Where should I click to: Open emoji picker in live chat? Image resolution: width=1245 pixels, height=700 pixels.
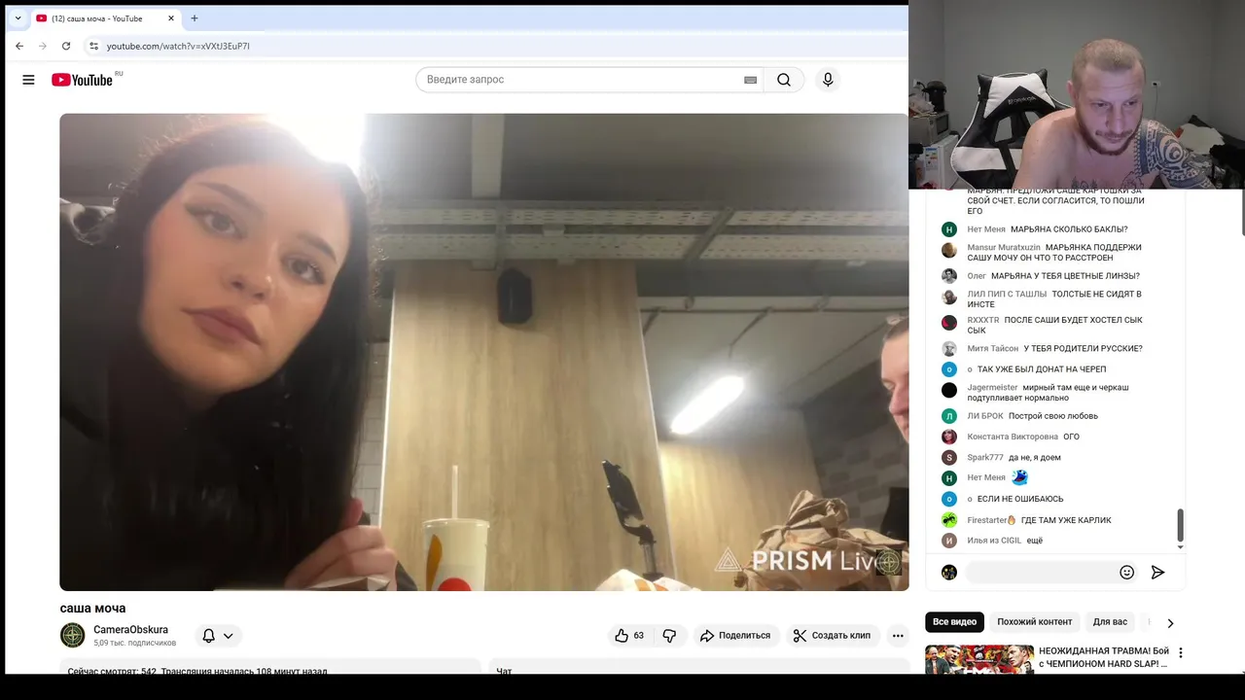[x=1127, y=573]
